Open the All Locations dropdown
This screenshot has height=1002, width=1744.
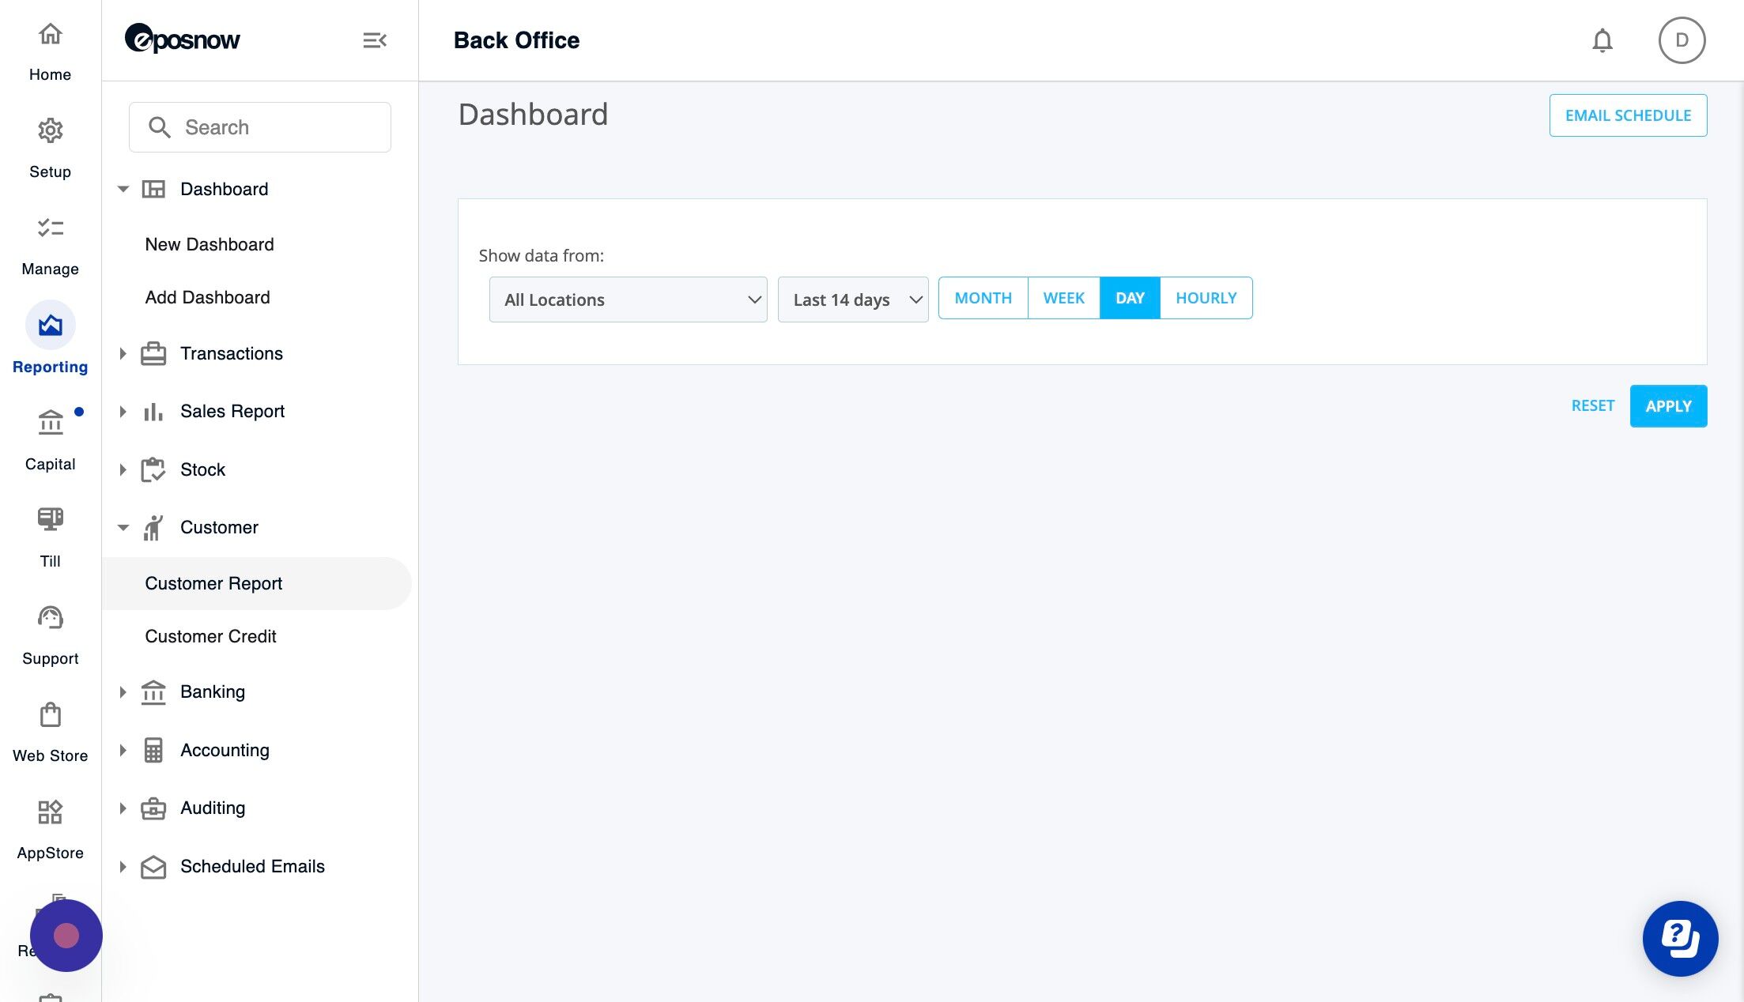click(628, 299)
